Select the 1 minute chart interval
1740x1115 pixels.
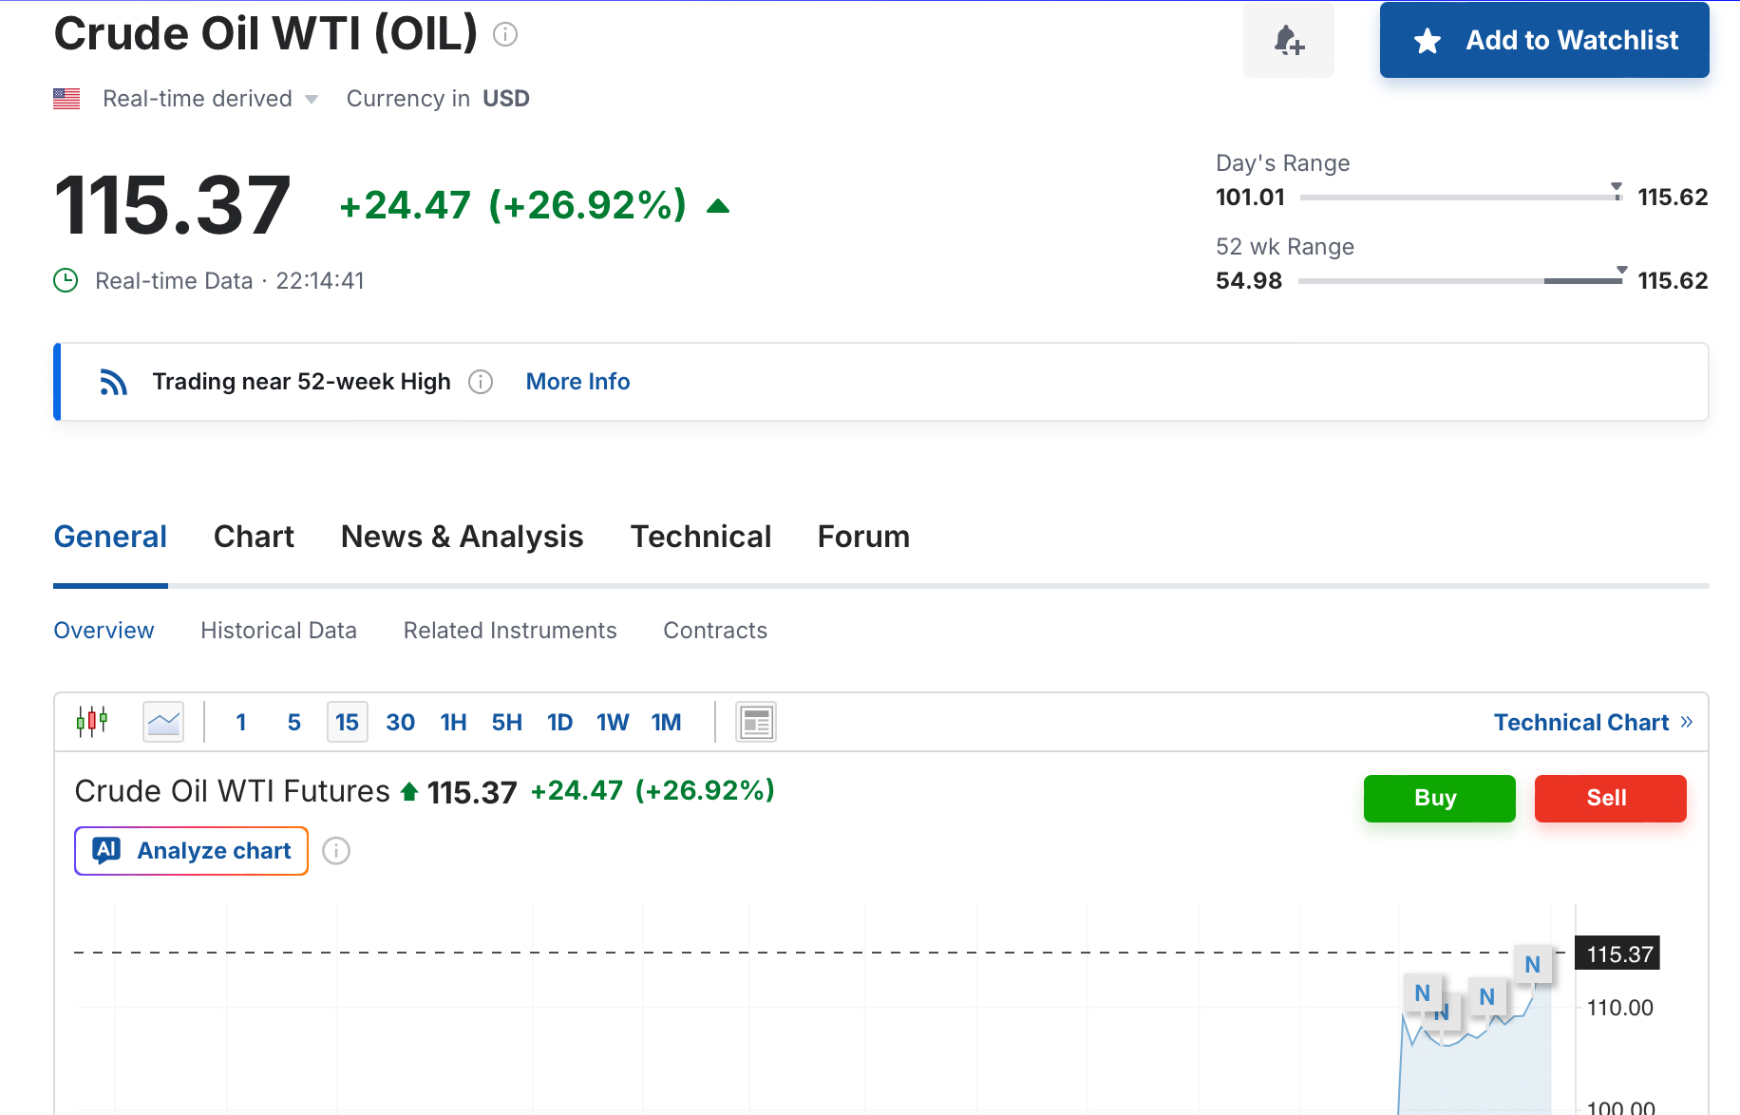241,723
